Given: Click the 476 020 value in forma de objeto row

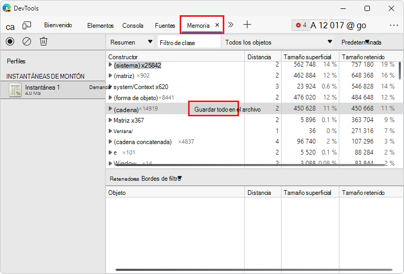Looking at the screenshot, I should 305,97.
